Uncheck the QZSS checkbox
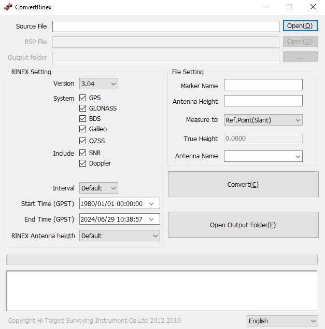This screenshot has width=325, height=329. pyautogui.click(x=83, y=141)
